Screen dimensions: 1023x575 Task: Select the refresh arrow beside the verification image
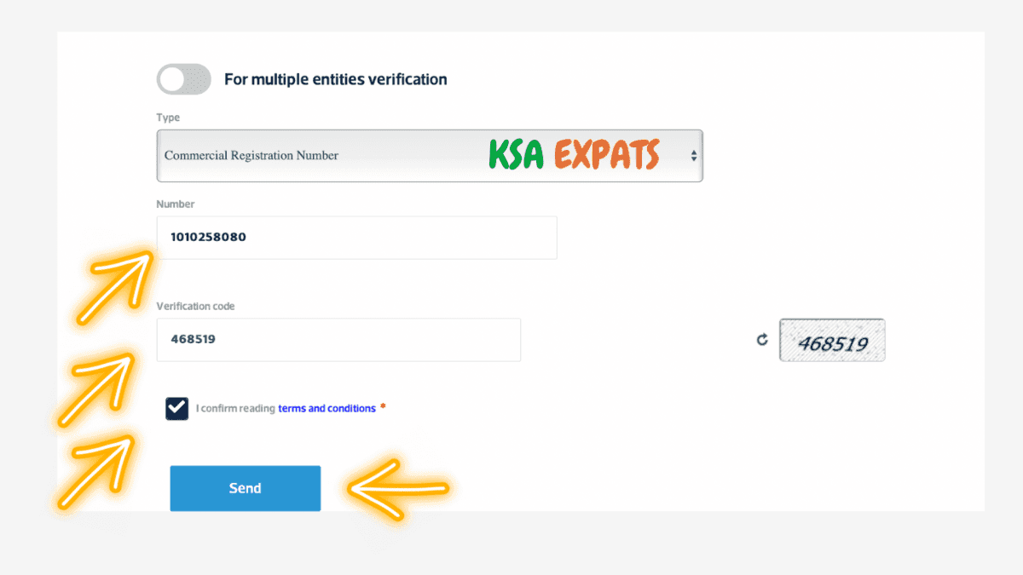(761, 340)
